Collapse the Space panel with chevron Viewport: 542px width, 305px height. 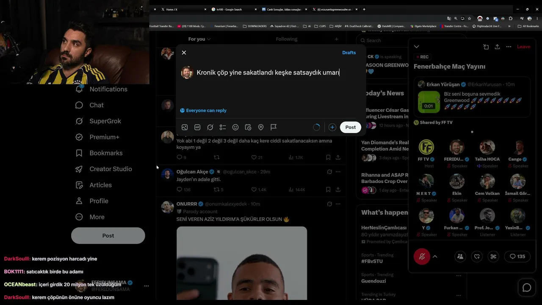click(417, 47)
